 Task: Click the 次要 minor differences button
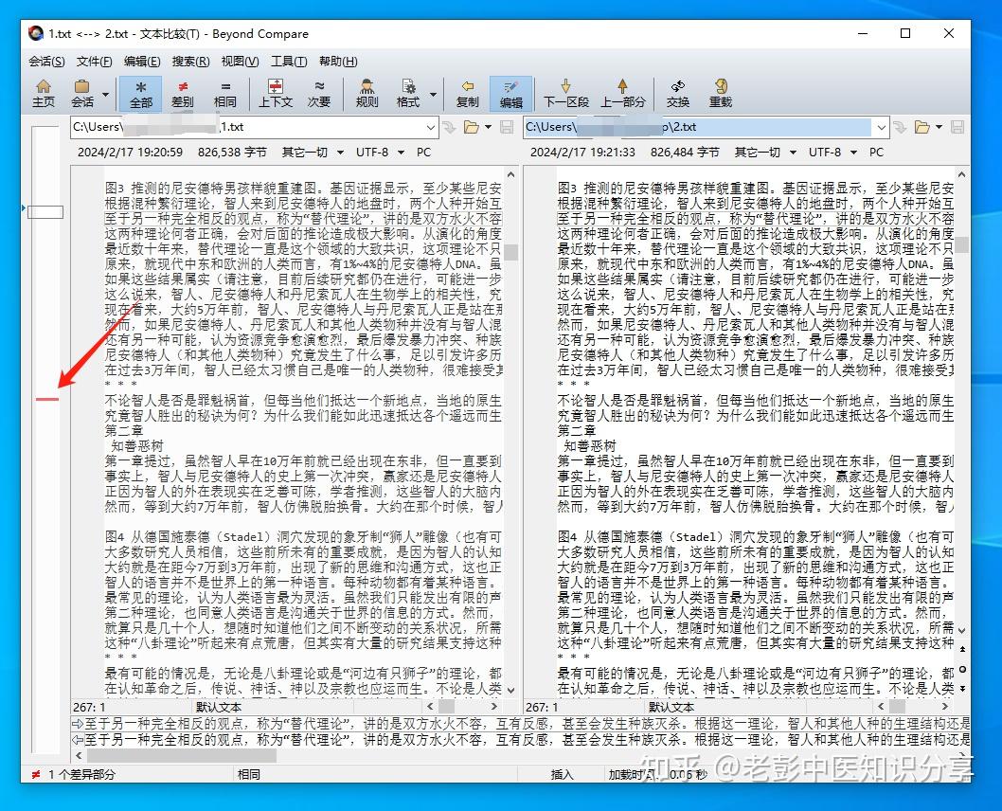tap(319, 95)
